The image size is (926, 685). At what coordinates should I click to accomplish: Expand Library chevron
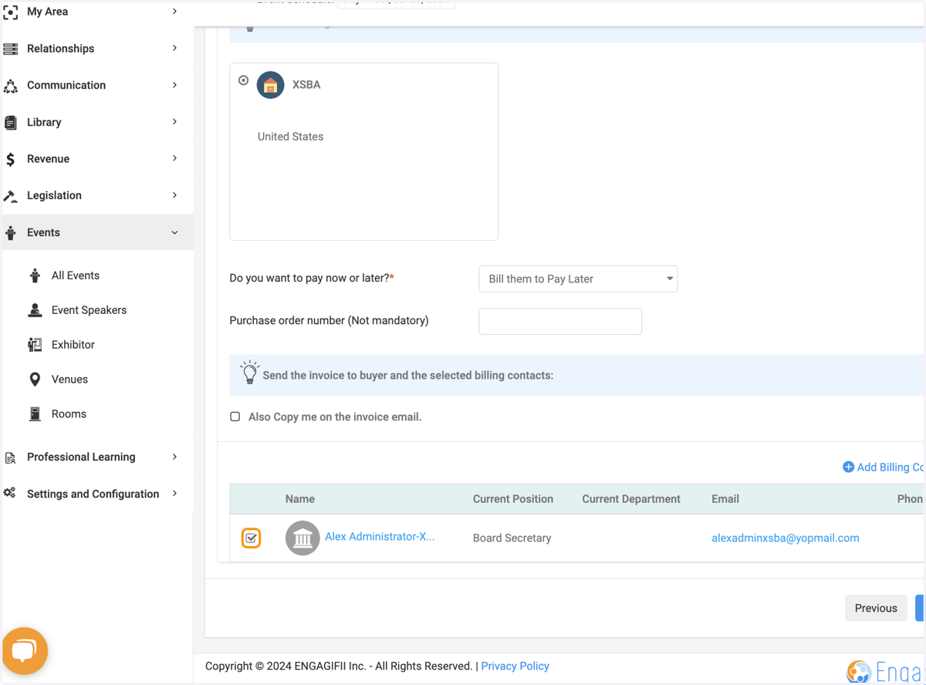point(174,122)
